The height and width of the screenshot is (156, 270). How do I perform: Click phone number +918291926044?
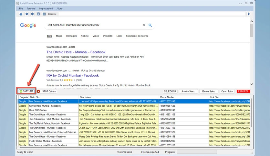(167, 119)
